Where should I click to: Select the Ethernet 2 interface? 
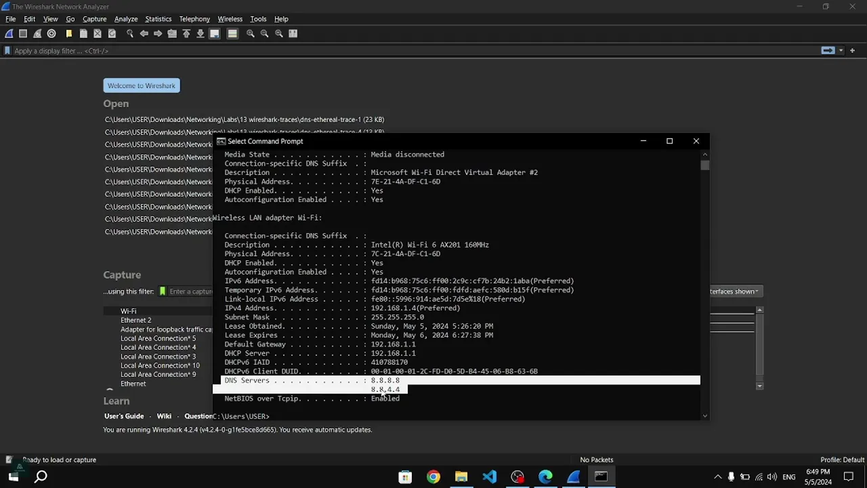[135, 320]
